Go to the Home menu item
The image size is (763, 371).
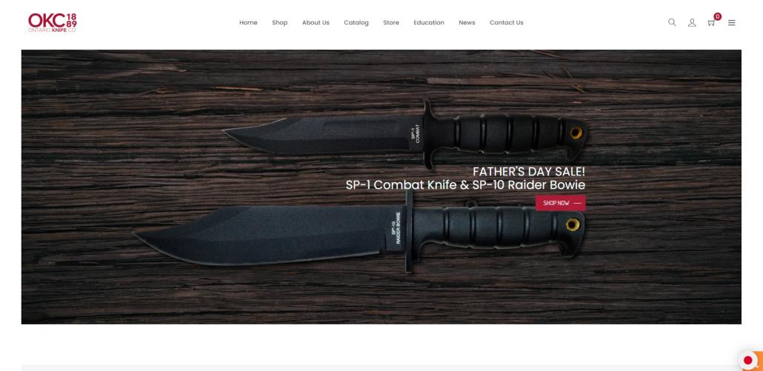[248, 22]
